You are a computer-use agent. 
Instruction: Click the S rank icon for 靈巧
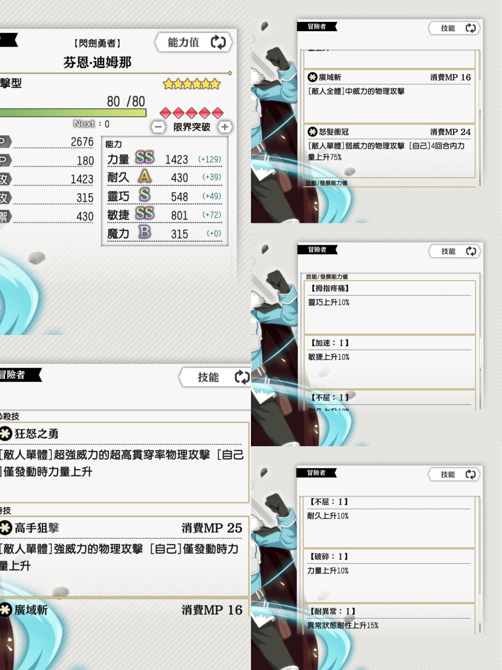[x=145, y=194]
